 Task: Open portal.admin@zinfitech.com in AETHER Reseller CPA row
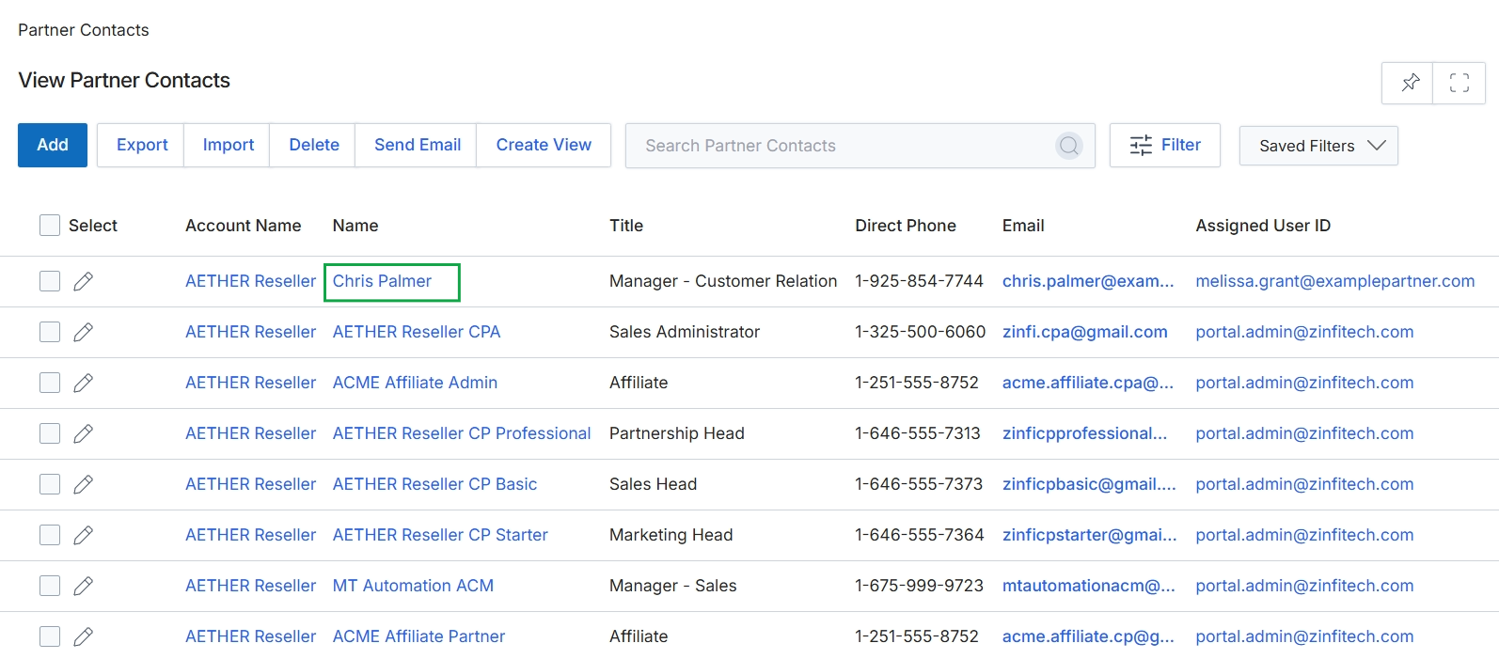click(x=1304, y=332)
